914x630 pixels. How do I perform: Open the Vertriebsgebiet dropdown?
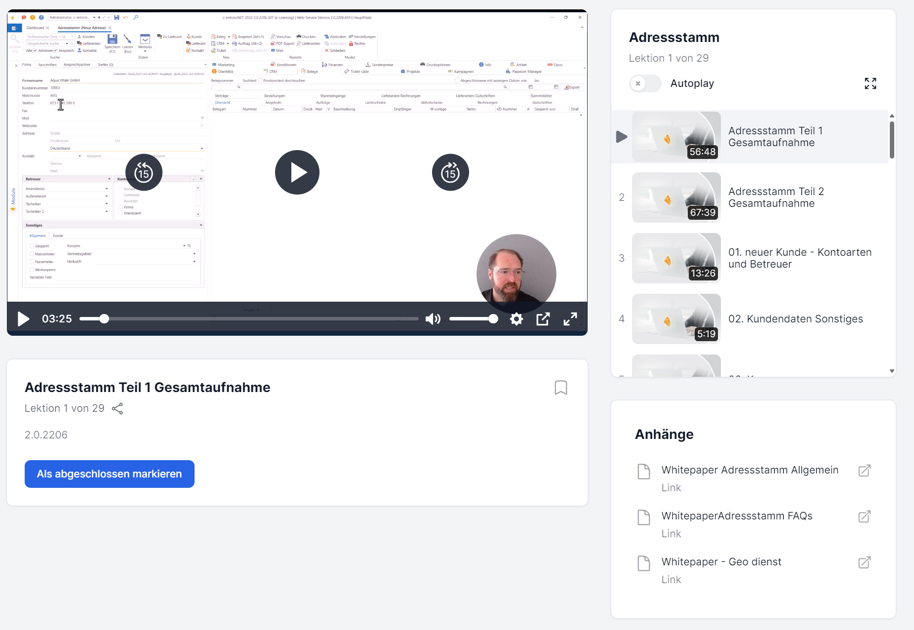[195, 254]
